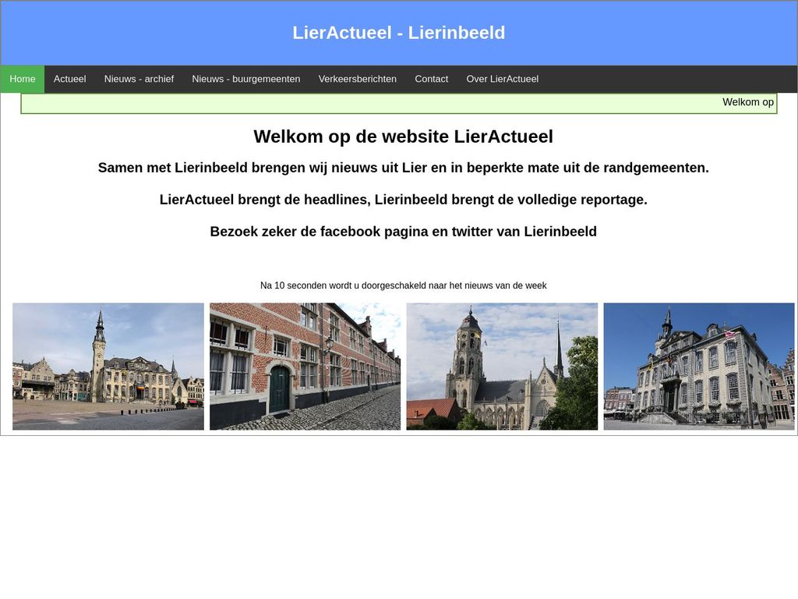Go to the Actueel page
Viewport: 798px width, 599px height.
point(69,79)
